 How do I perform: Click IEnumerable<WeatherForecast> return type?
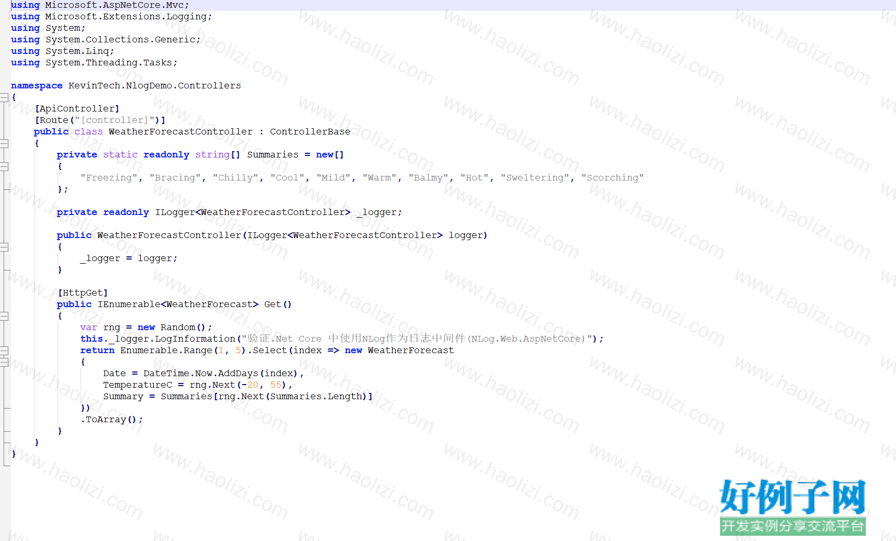point(178,305)
